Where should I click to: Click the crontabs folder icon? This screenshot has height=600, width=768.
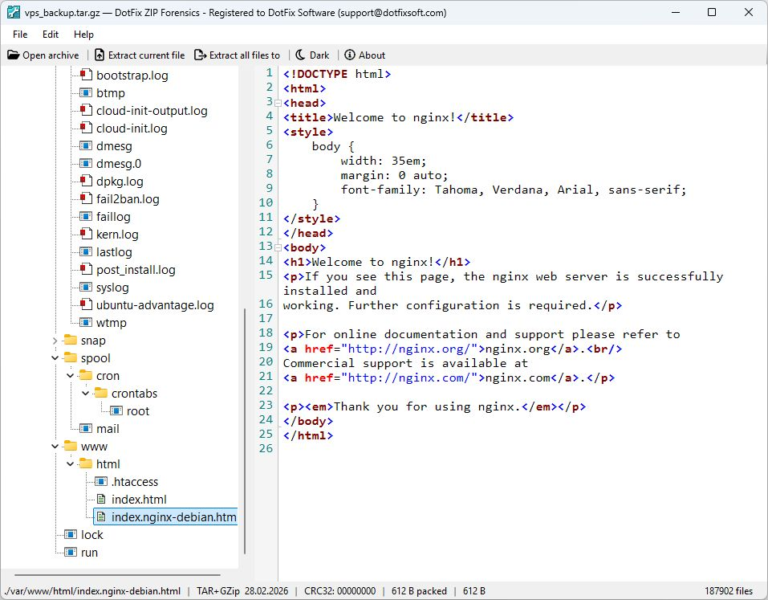coord(101,393)
